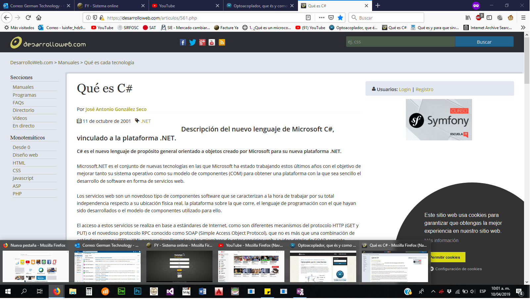Open Configuración de cookies settings
The image size is (531, 300).
(459, 269)
